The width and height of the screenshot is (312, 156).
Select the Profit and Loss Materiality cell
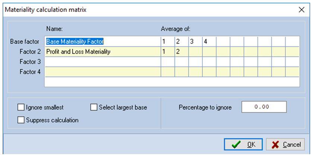coord(103,52)
